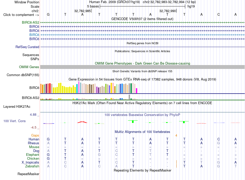Open Common dbSNP(155) track label

pos(23,75)
